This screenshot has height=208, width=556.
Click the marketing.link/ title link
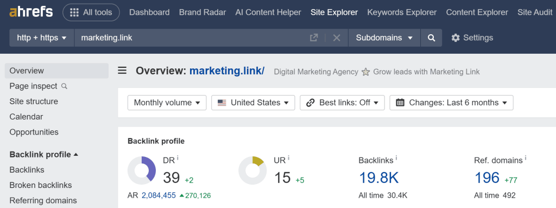[227, 71]
